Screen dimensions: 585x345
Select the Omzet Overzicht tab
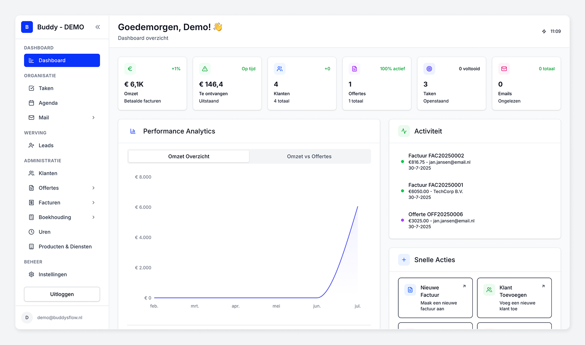pyautogui.click(x=189, y=156)
